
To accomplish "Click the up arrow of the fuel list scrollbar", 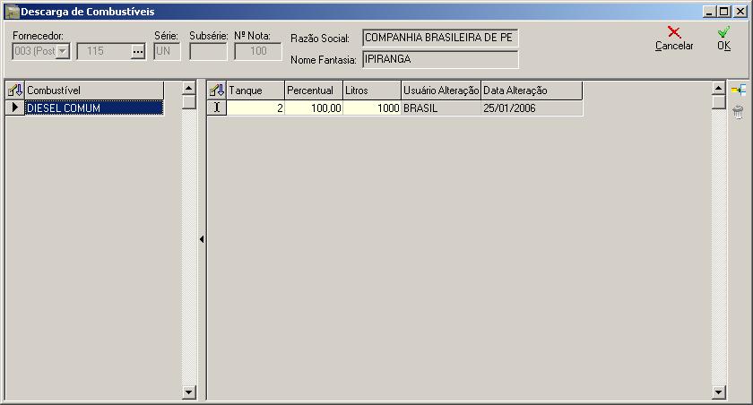I will click(189, 89).
